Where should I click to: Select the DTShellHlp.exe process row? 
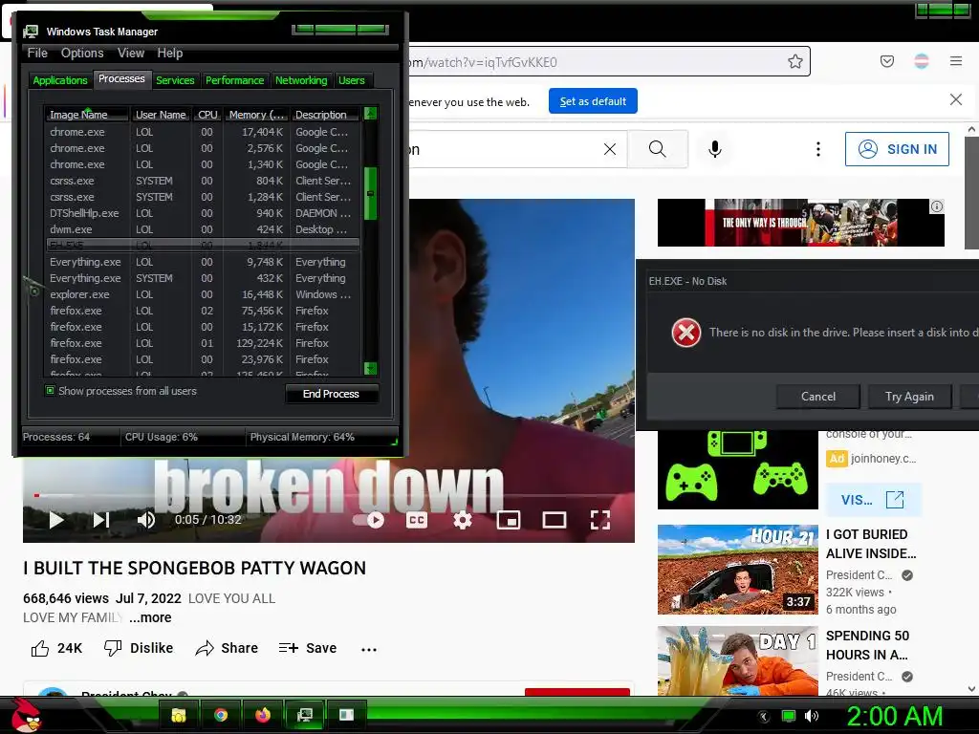pyautogui.click(x=203, y=213)
